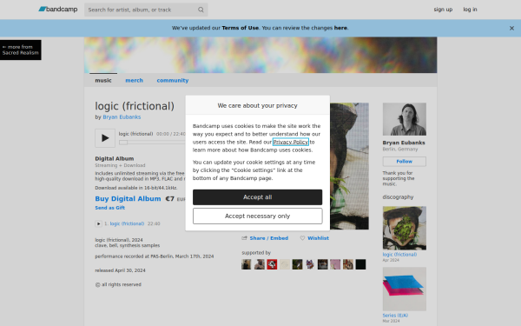
Task: Click Buy Digital Album
Action: (128, 198)
